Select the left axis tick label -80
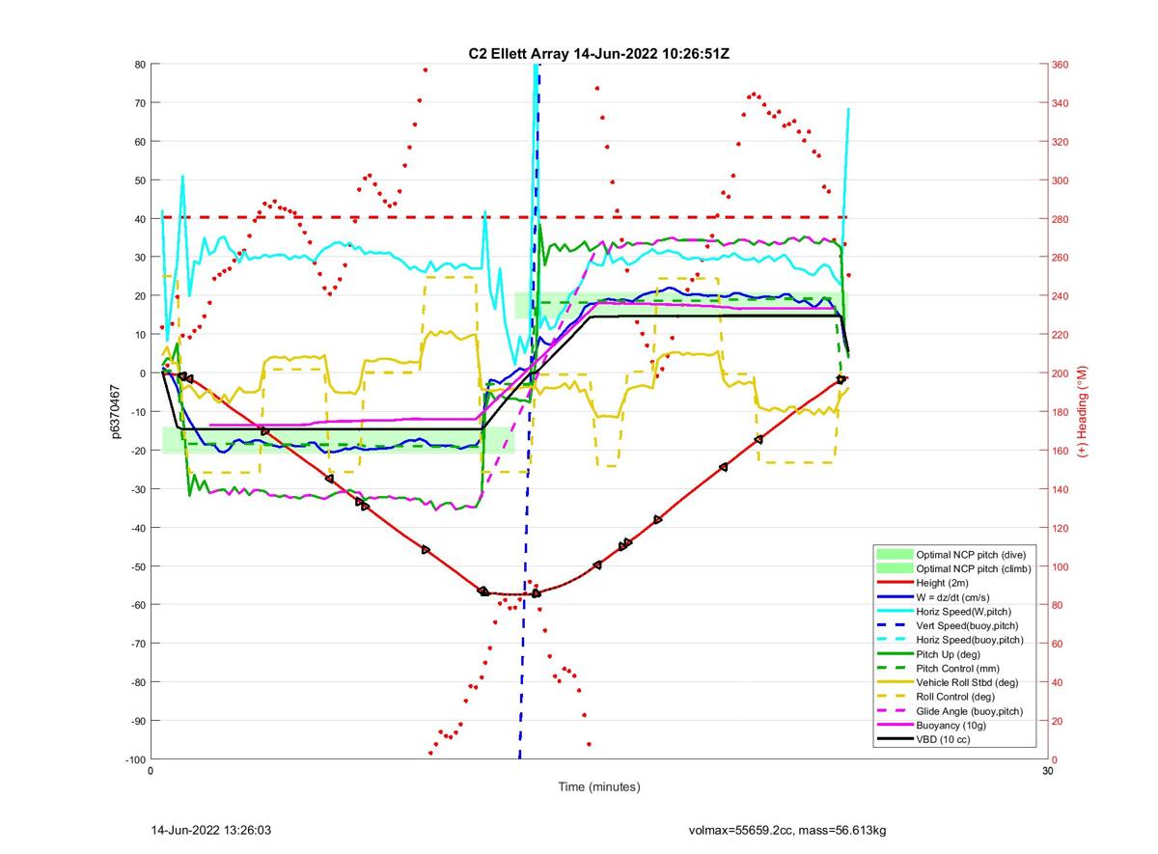 137,682
